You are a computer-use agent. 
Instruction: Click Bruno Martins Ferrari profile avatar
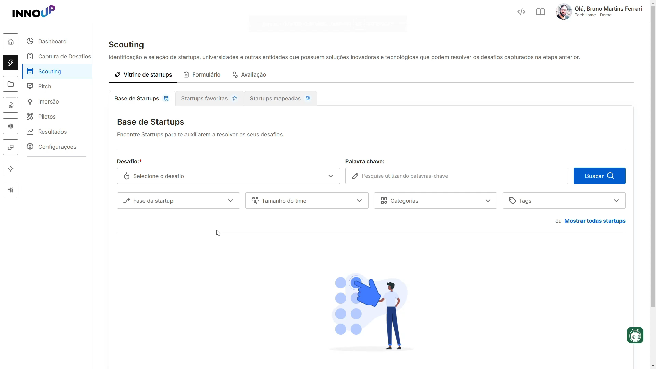point(563,12)
